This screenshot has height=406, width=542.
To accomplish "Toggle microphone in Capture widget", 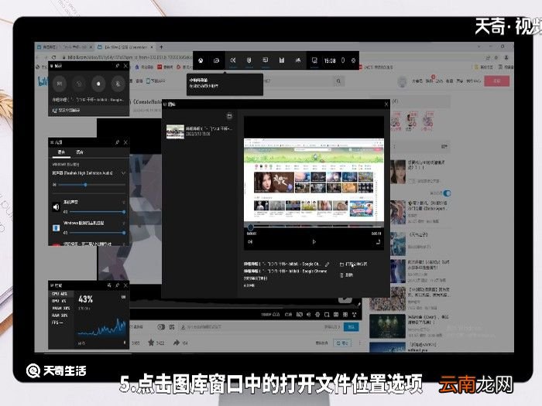I will tap(118, 84).
